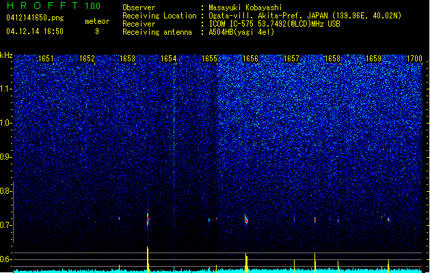Click the 1655 time marker

(x=209, y=59)
